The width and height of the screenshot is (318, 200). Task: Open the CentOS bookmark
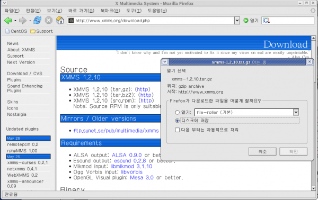[16, 31]
